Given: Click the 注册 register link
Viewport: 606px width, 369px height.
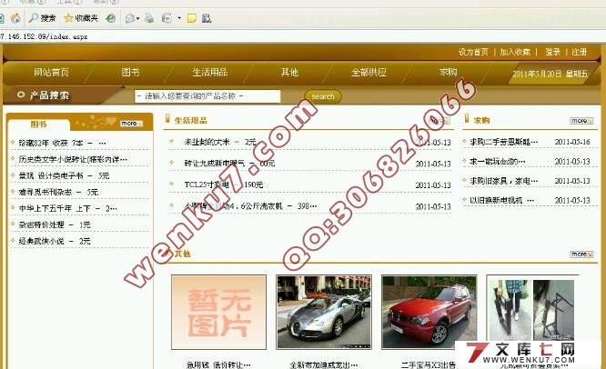Looking at the screenshot, I should (579, 52).
